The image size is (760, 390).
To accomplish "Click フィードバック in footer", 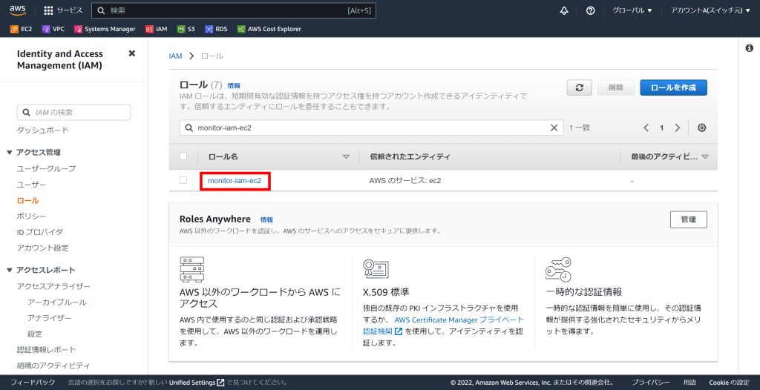I will point(33,383).
